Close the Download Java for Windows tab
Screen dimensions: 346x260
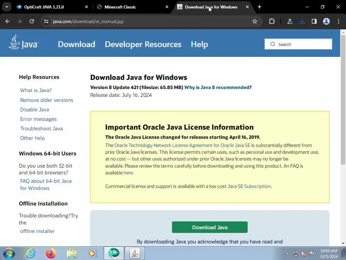tap(247, 7)
